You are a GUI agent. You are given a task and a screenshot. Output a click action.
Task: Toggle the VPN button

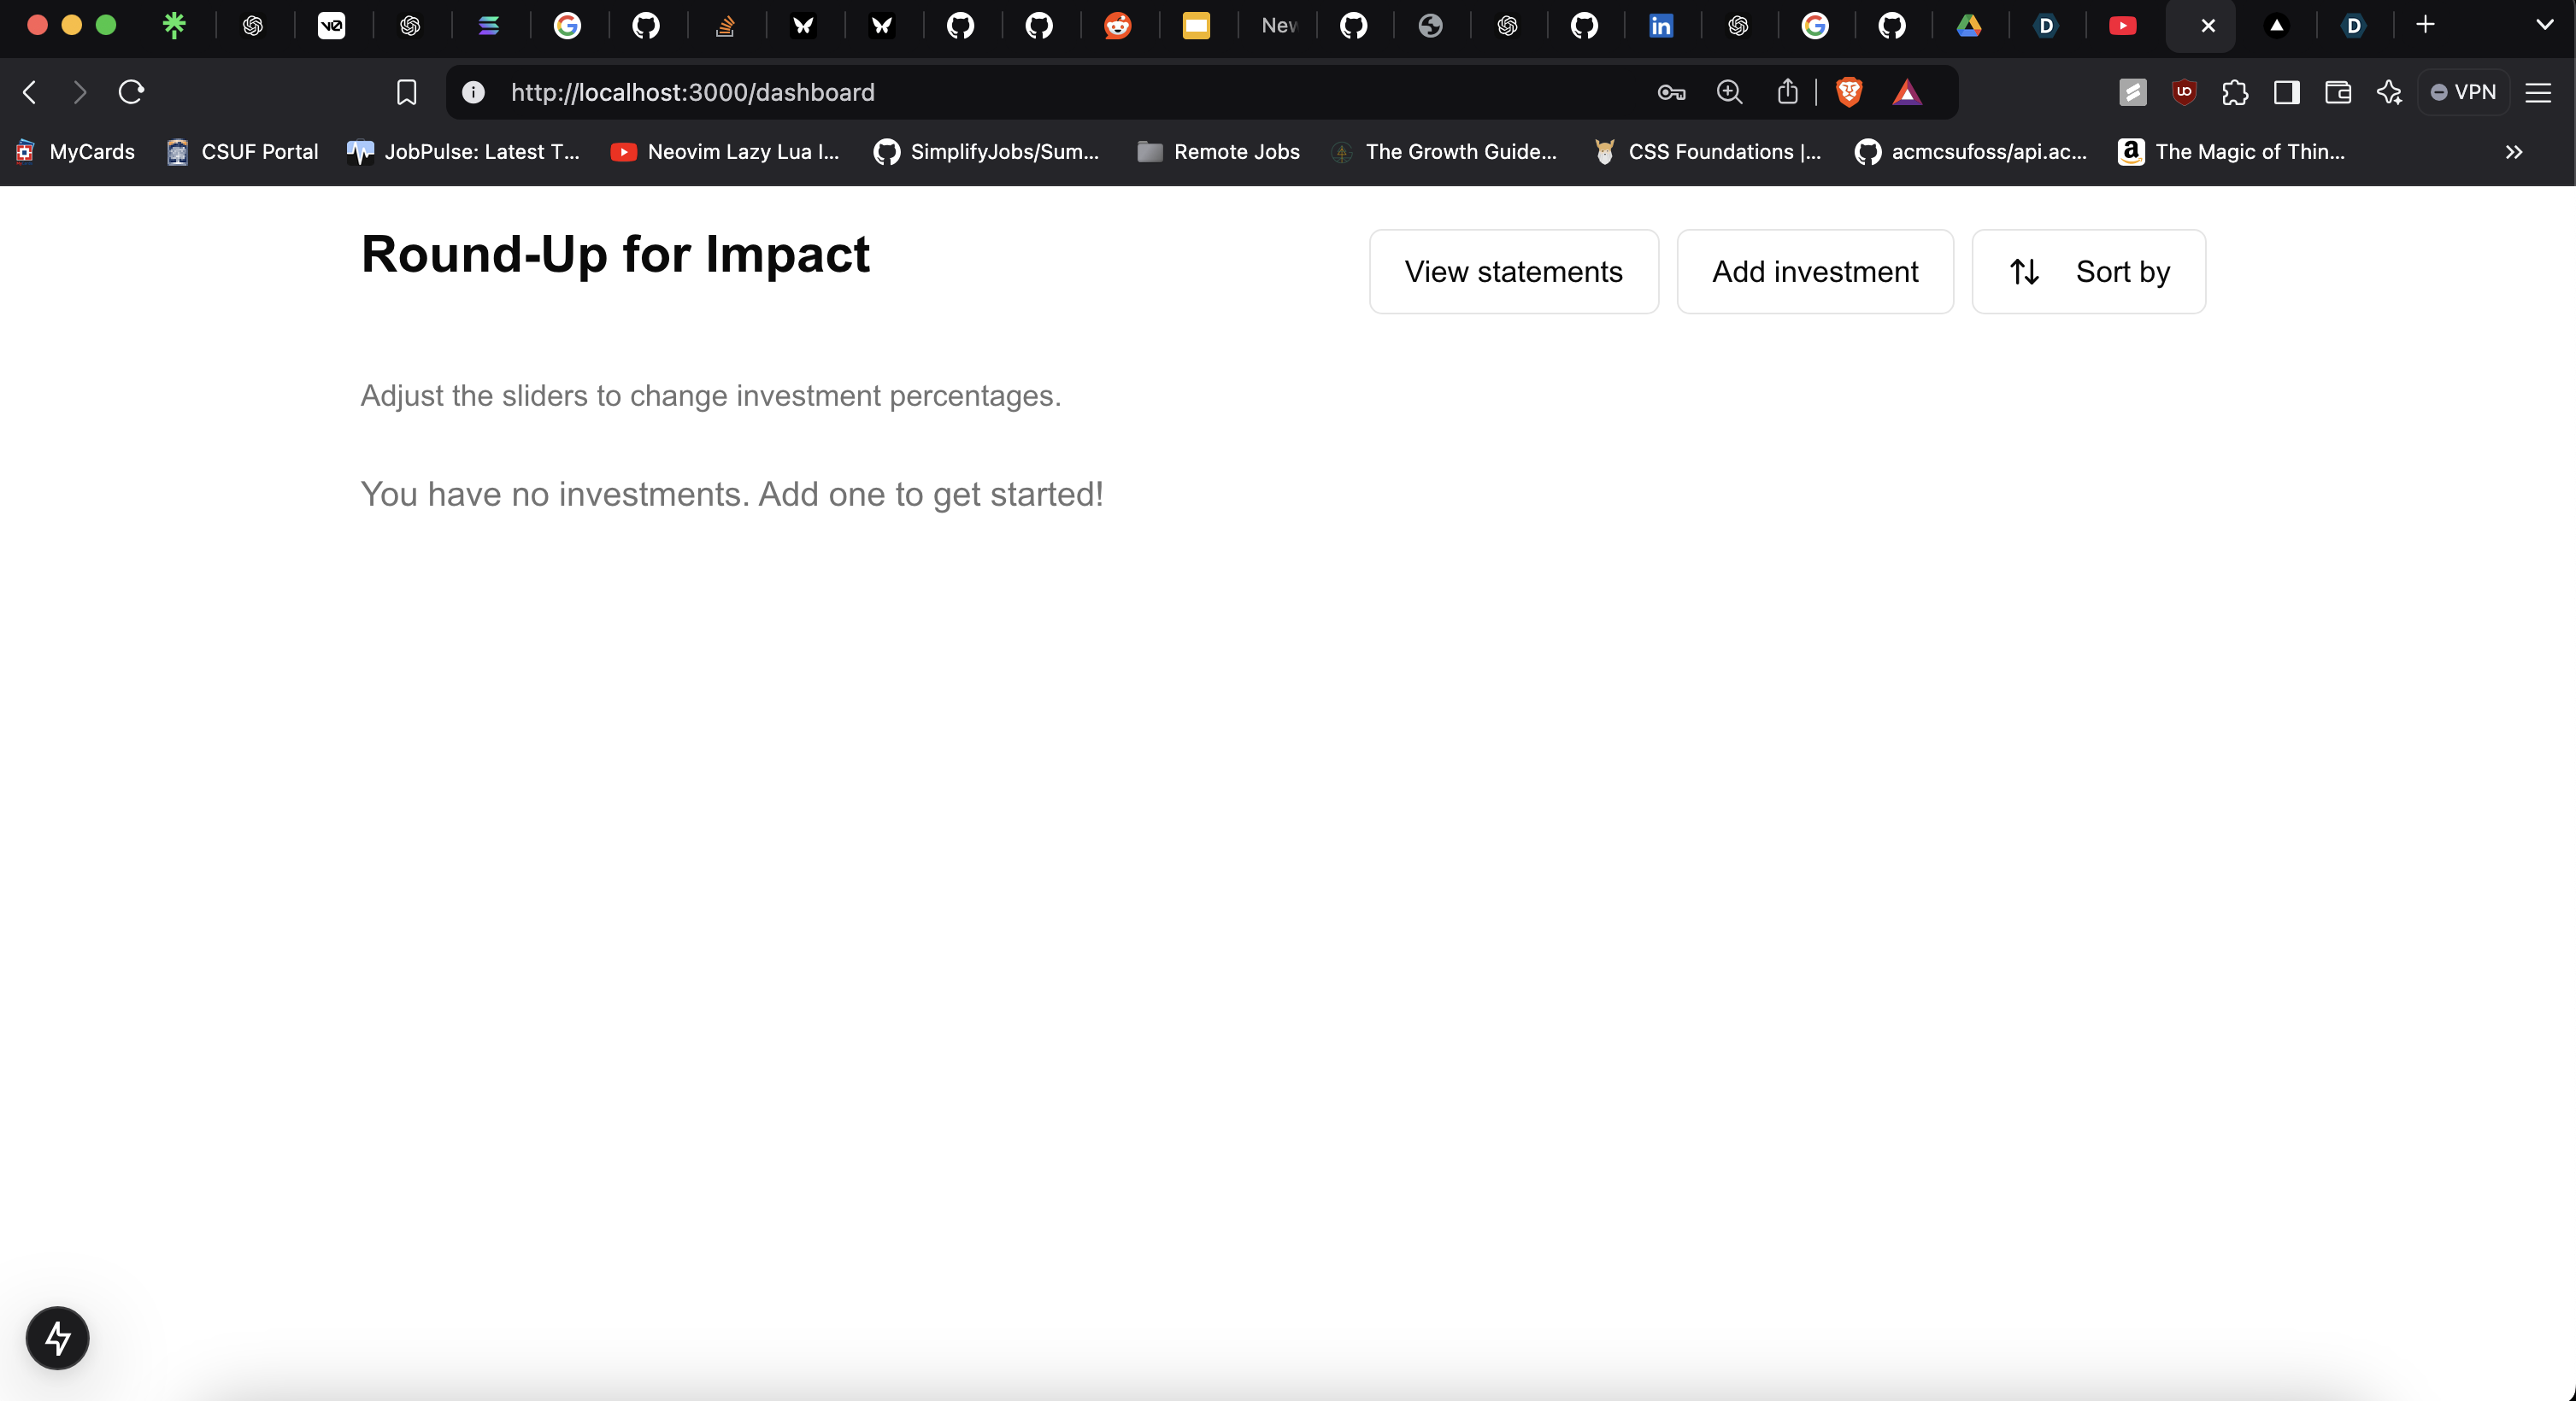pyautogui.click(x=2463, y=92)
